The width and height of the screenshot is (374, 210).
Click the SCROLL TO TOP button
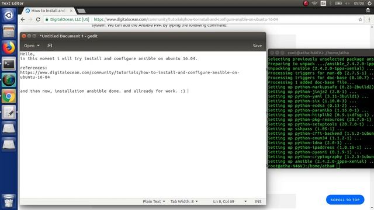point(345,199)
